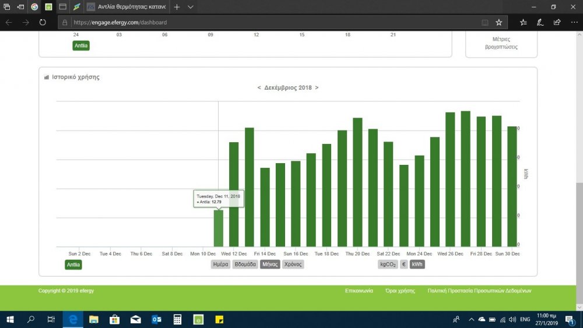Advance to next month with right arrow
583x328 pixels.
[x=317, y=87]
